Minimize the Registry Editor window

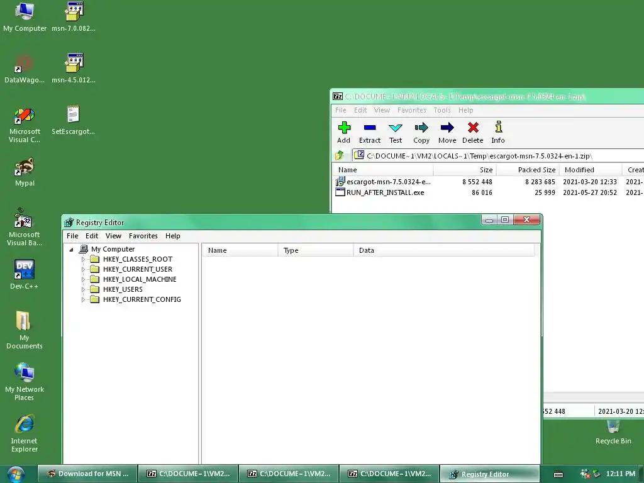489,219
